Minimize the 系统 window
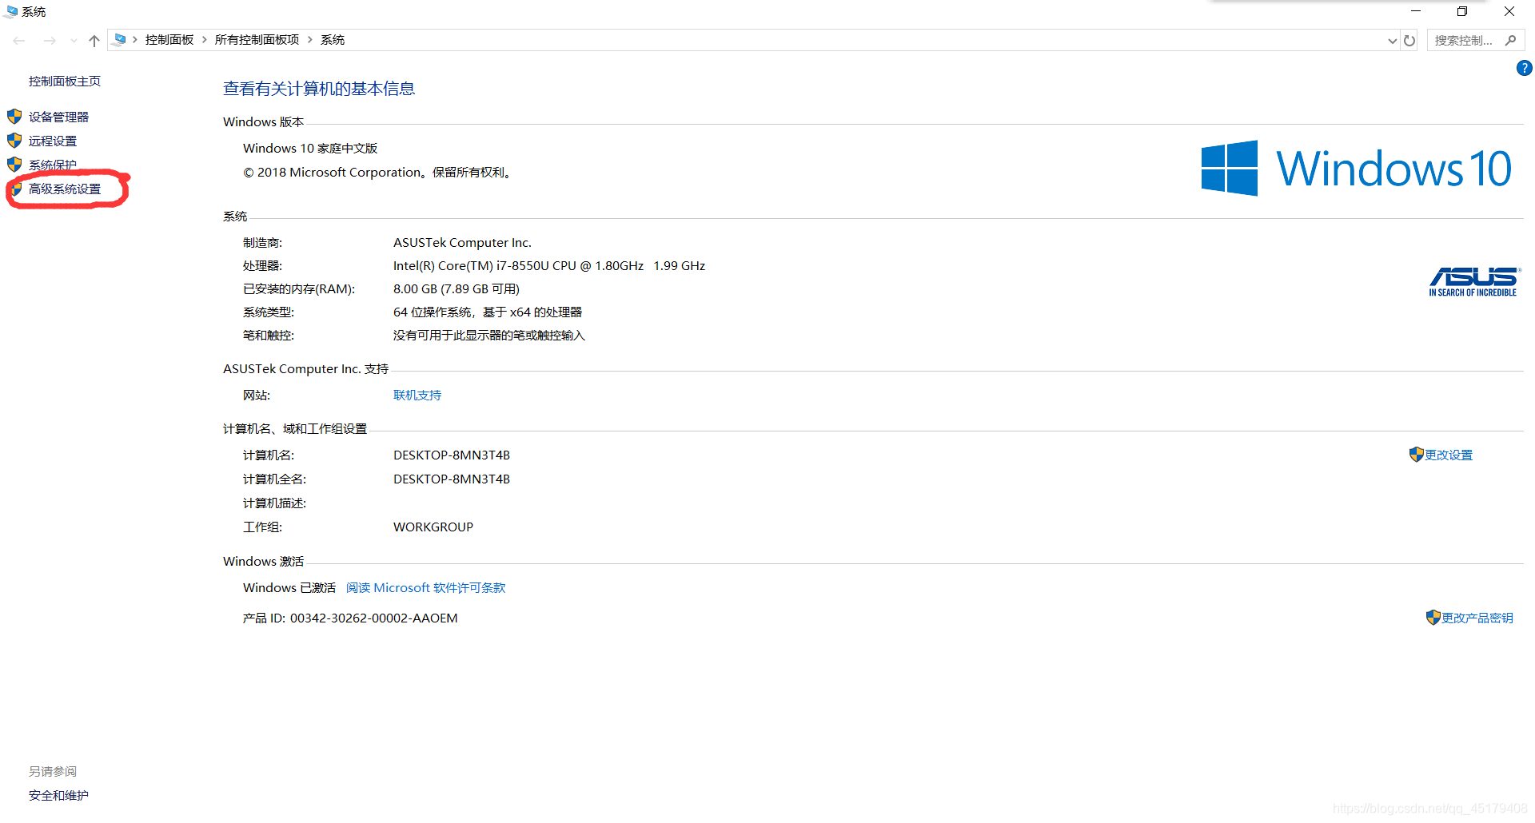This screenshot has height=823, width=1535. (1416, 11)
